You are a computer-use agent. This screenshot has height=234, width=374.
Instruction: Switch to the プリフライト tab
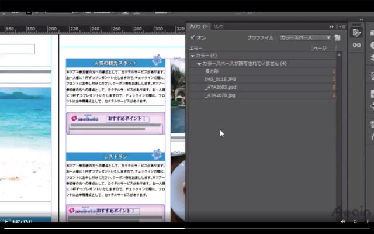199,26
